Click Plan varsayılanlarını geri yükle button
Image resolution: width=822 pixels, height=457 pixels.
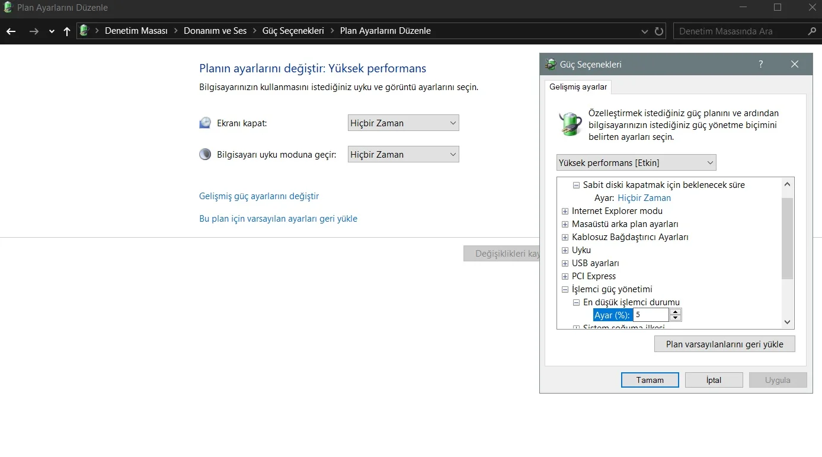724,344
